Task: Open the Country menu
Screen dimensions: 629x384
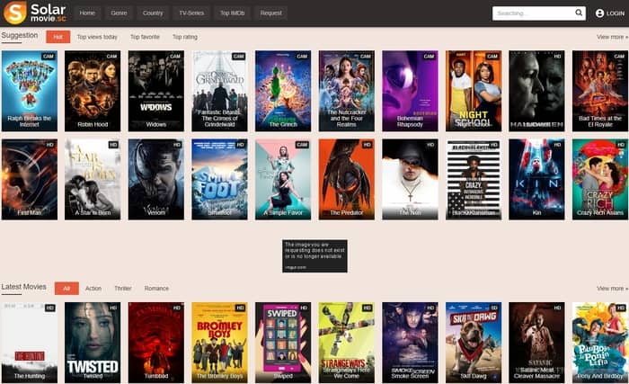Action: click(153, 13)
